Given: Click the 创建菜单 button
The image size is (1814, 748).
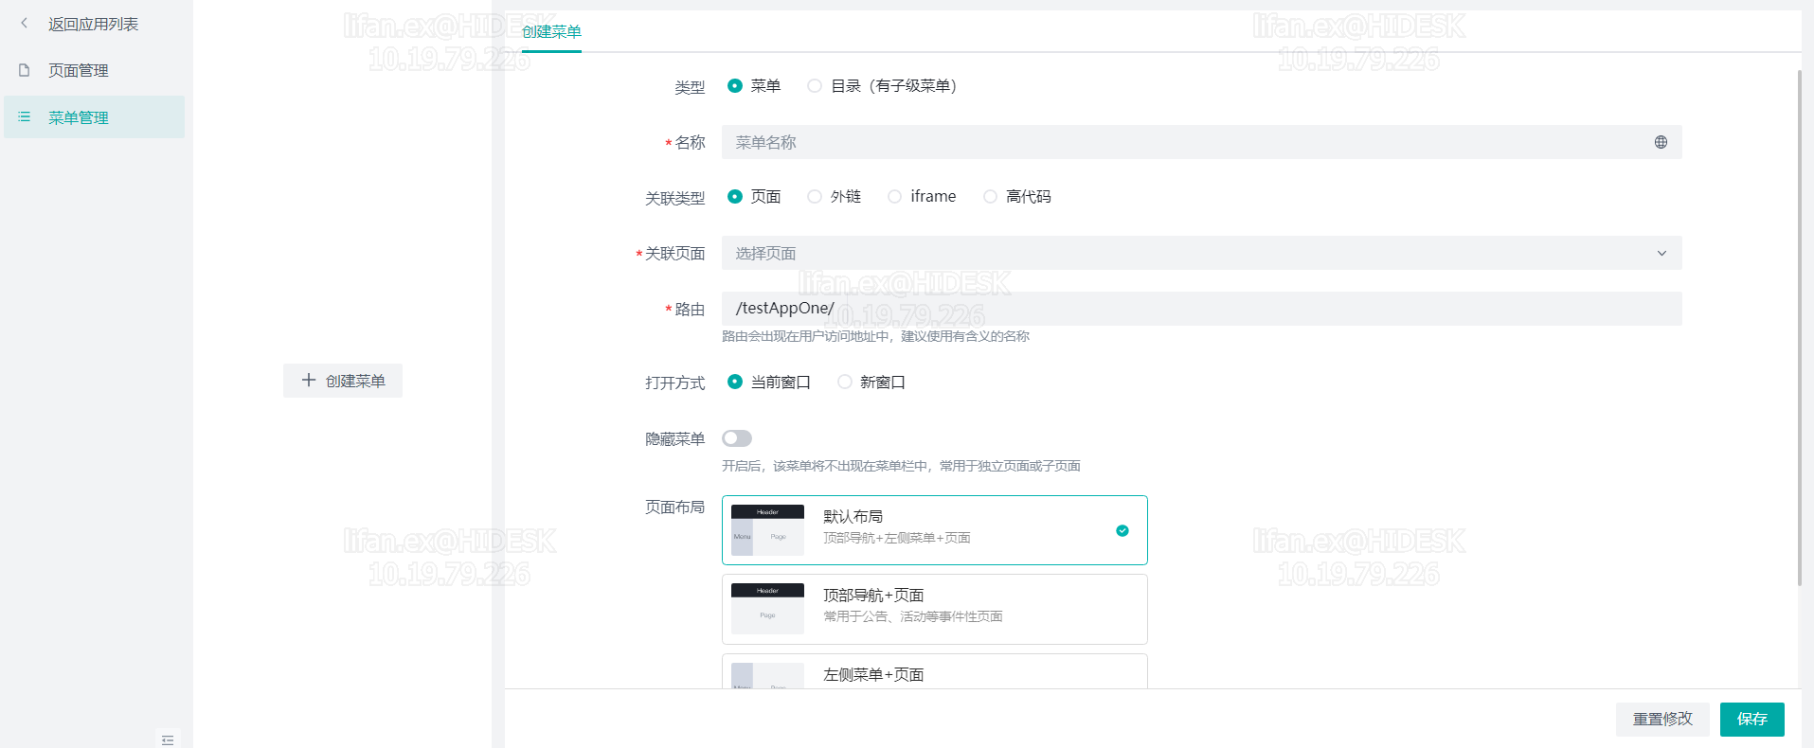Looking at the screenshot, I should tap(343, 381).
